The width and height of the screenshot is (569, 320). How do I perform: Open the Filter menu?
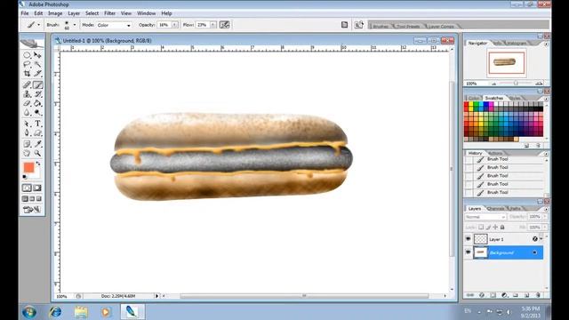(109, 13)
